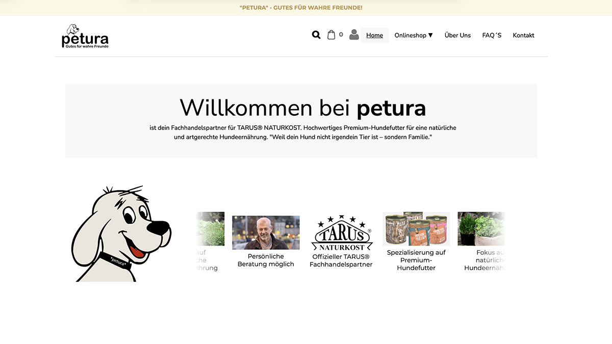
Task: Click the Willkommen bei petura heading
Action: (x=303, y=108)
